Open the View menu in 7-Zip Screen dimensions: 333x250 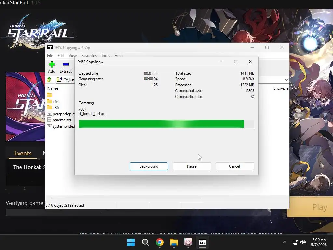tap(73, 55)
